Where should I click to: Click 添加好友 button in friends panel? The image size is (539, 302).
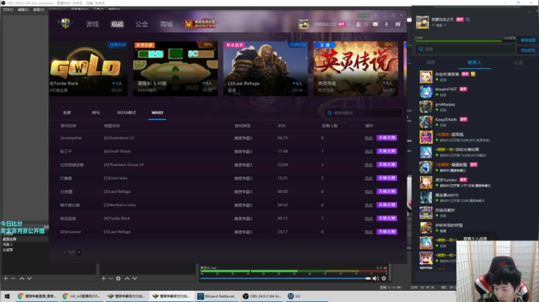pyautogui.click(x=528, y=50)
